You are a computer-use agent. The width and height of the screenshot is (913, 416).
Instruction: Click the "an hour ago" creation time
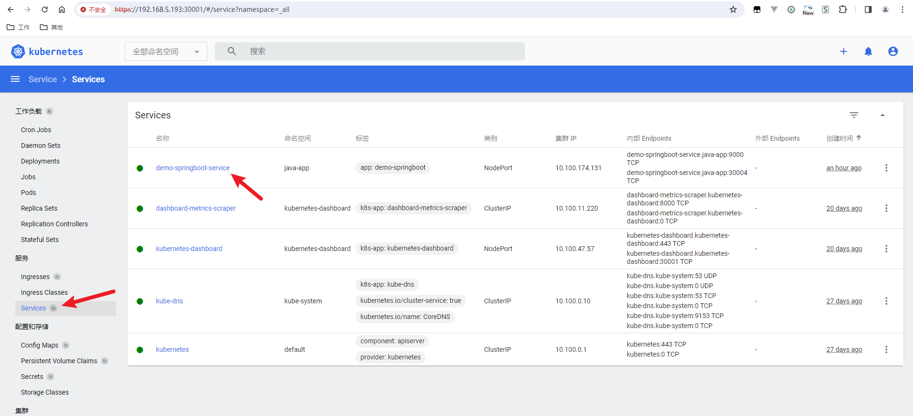(844, 168)
